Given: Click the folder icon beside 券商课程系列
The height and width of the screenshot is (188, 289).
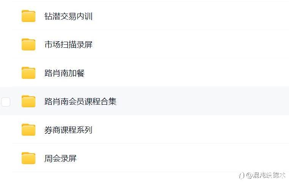Looking at the screenshot, I should tap(29, 130).
